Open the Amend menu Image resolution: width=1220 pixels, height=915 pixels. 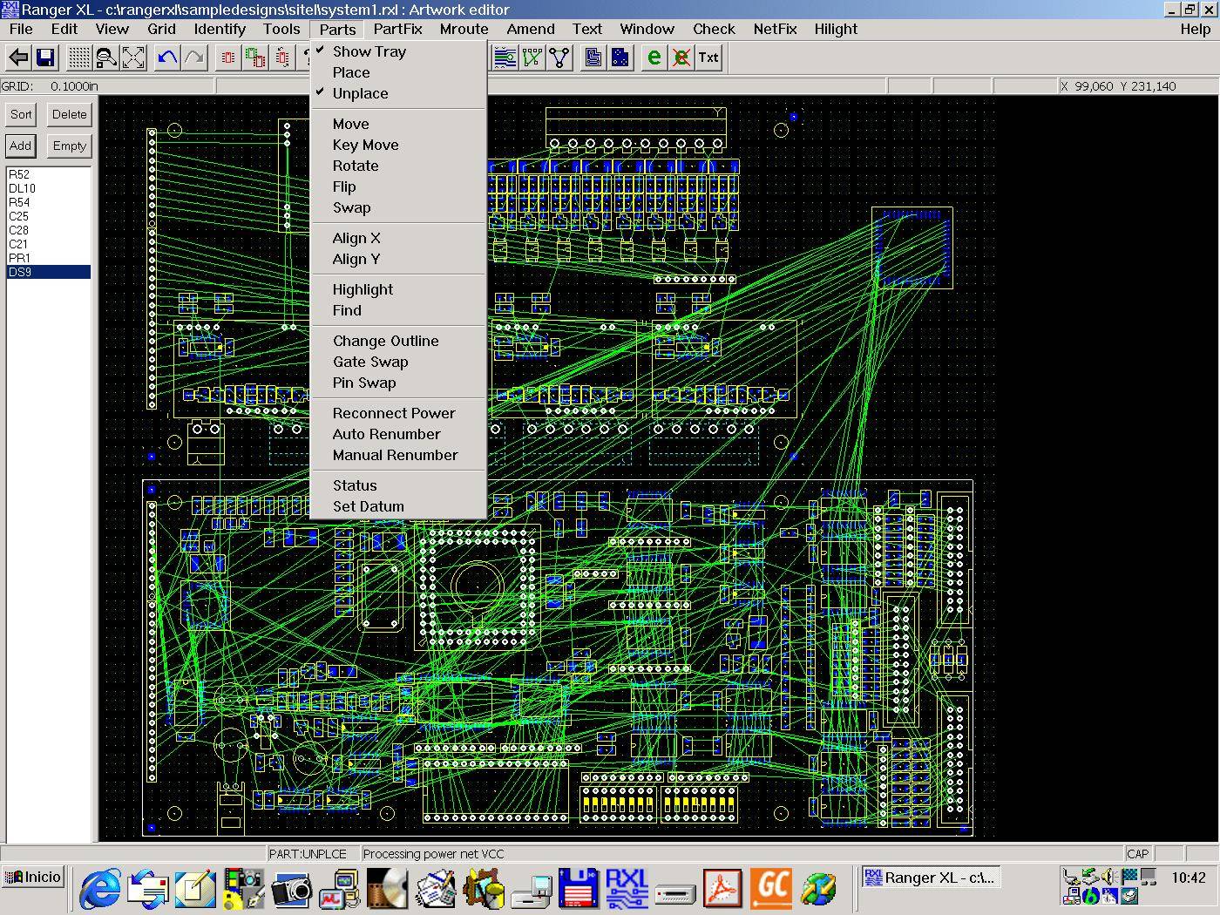point(531,29)
